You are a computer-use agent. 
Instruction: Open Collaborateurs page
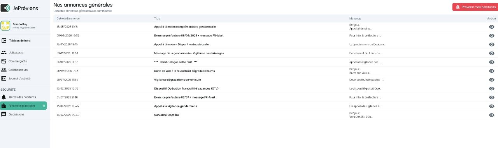click(18, 70)
